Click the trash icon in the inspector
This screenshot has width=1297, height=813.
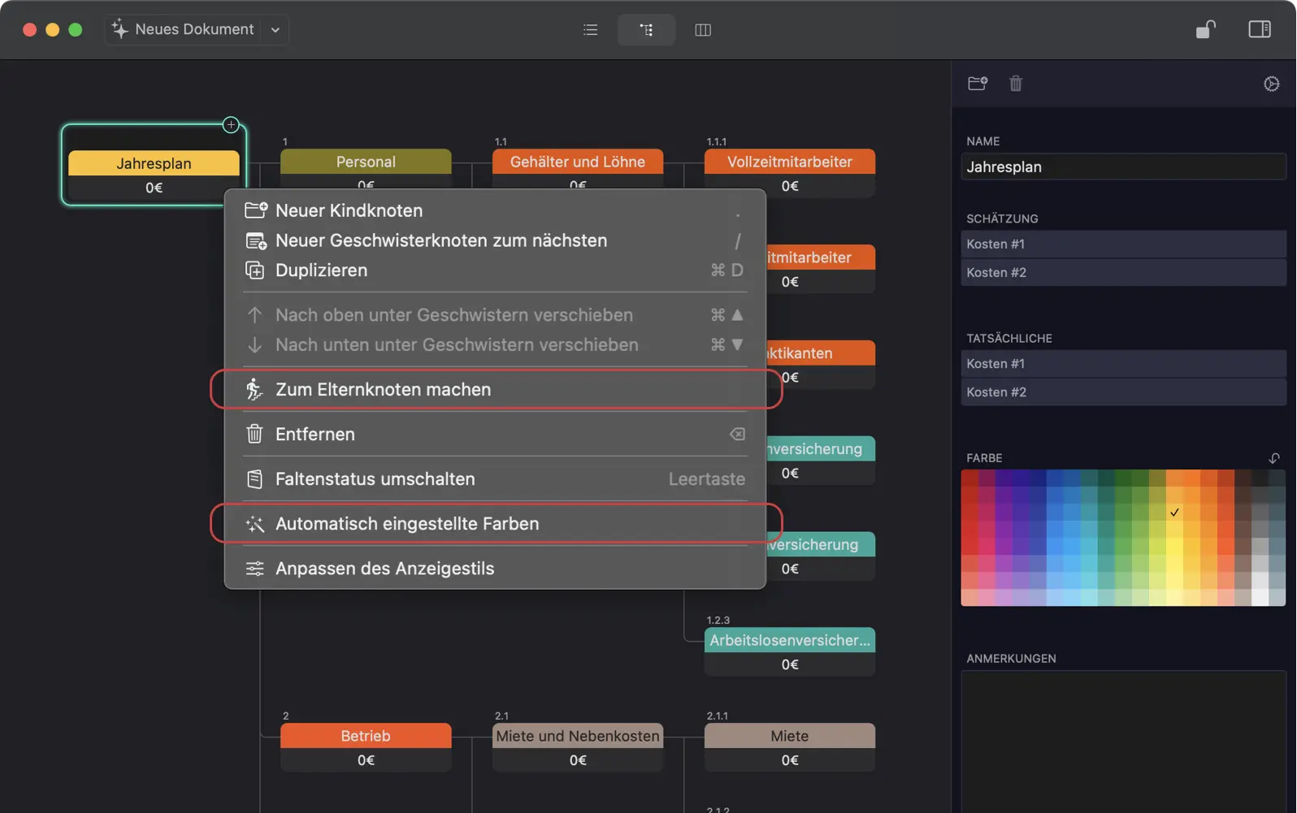(1016, 84)
